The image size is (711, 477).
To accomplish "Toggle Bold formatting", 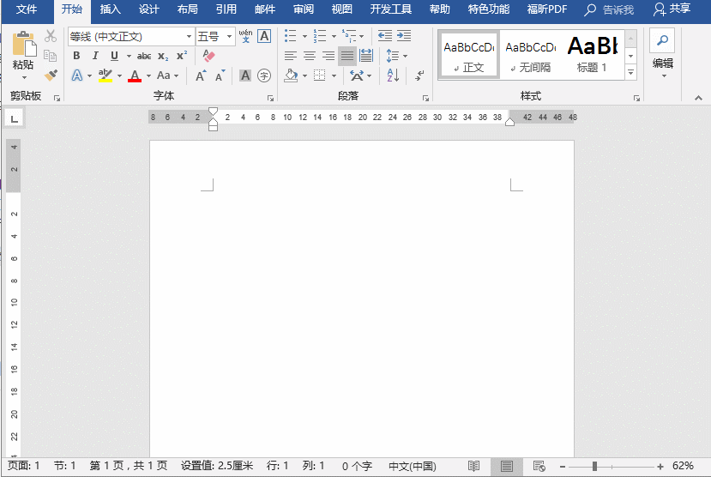I will (76, 56).
